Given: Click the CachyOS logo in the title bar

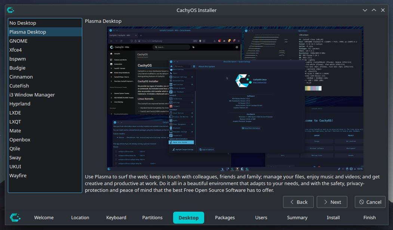Looking at the screenshot, I should [x=10, y=10].
